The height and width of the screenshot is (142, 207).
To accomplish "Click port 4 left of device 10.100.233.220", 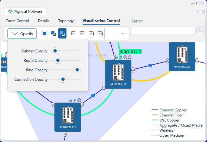I will click(x=167, y=61).
